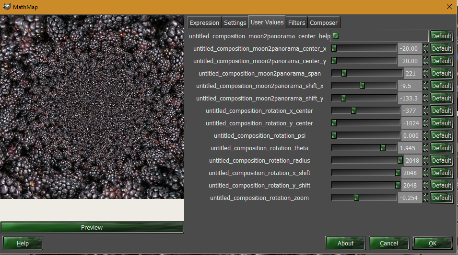Click the moon2panorama_center_x slider handle
458x255 pixels.
(334, 48)
